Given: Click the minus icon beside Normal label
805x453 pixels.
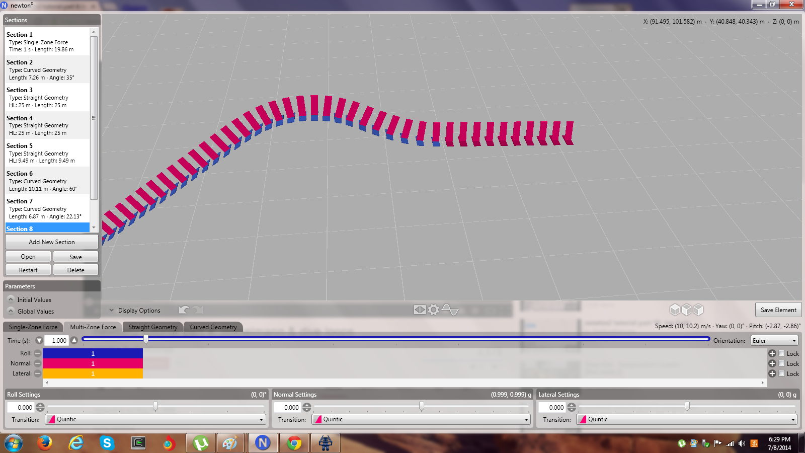Looking at the screenshot, I should click(38, 363).
